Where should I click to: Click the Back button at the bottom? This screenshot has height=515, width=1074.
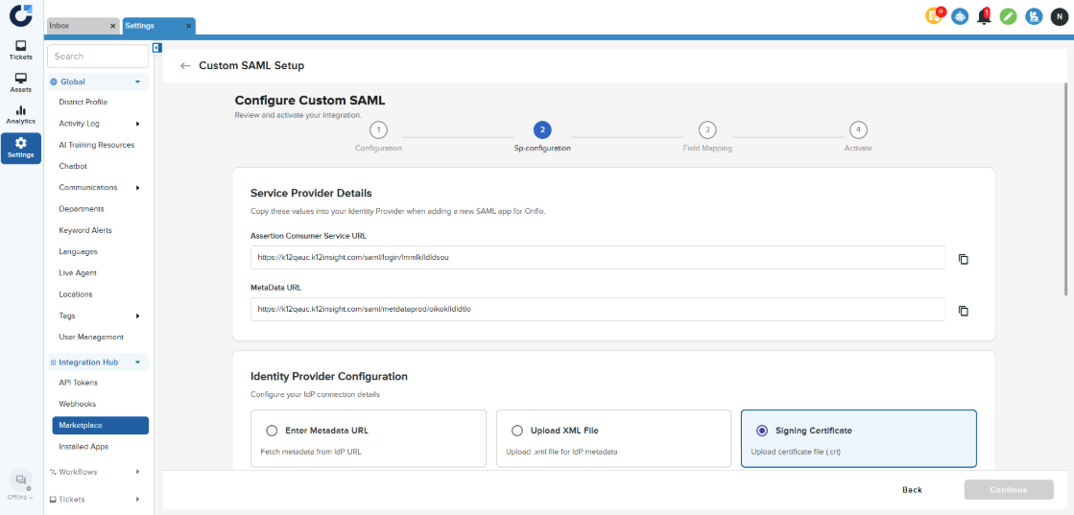pos(912,490)
